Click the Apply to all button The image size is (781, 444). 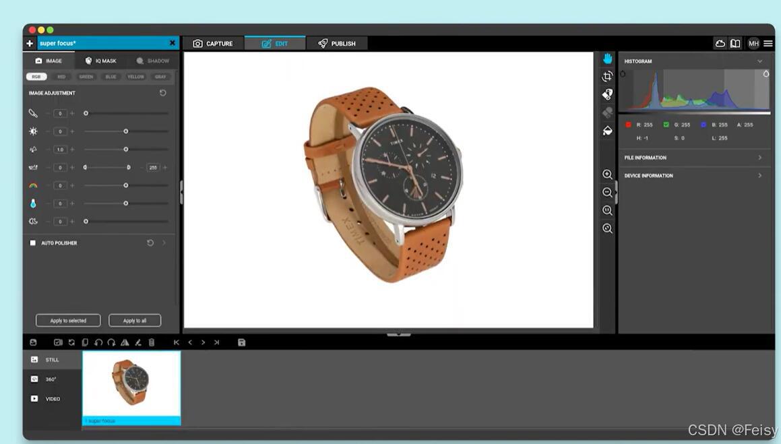[135, 321]
